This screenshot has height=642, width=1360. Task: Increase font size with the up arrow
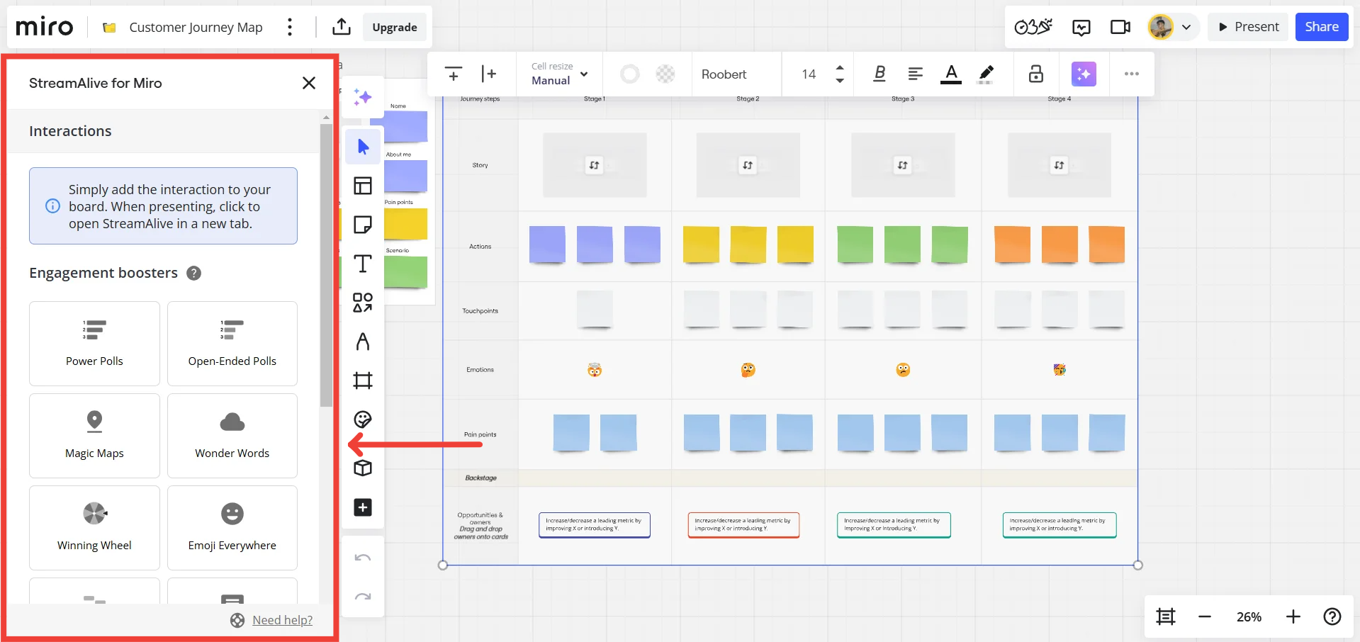(x=840, y=67)
